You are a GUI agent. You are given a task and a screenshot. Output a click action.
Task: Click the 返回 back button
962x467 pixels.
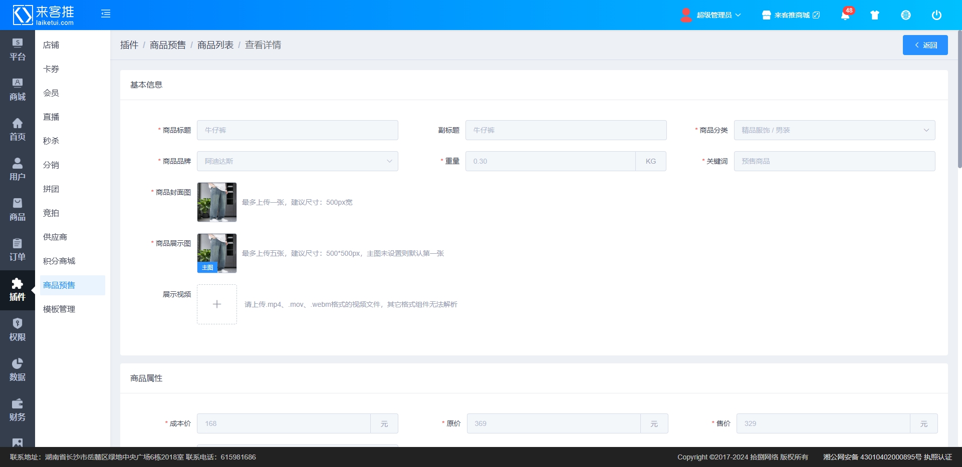(x=925, y=45)
